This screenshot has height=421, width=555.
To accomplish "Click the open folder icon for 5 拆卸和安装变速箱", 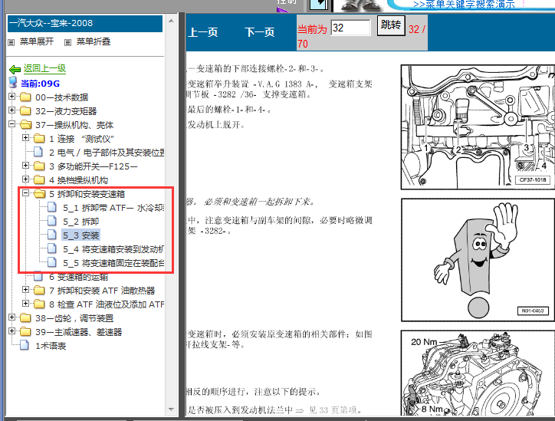I will tap(39, 194).
